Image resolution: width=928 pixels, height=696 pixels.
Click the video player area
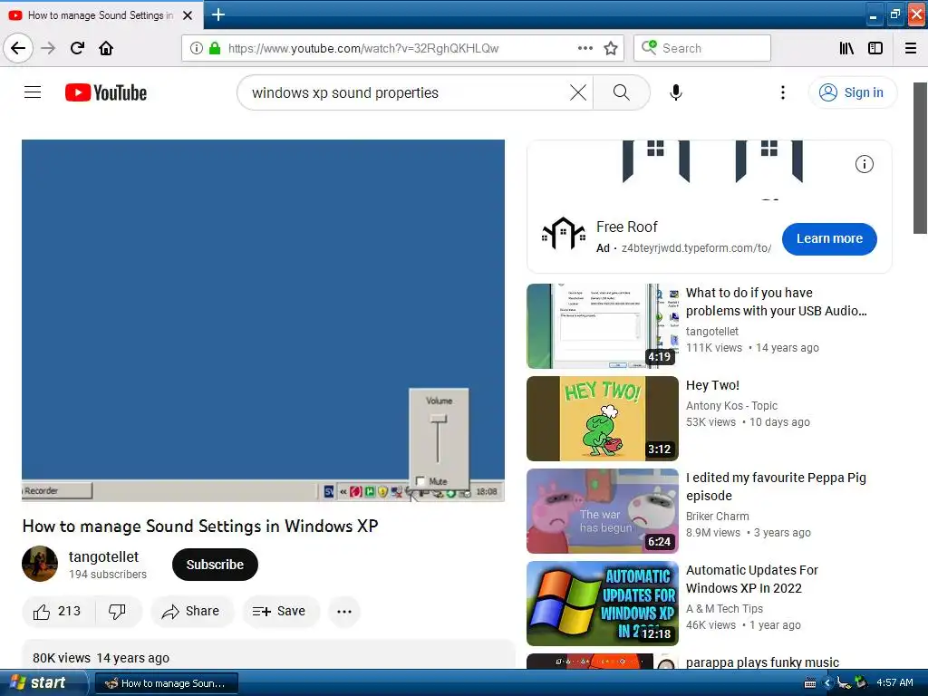tap(264, 320)
